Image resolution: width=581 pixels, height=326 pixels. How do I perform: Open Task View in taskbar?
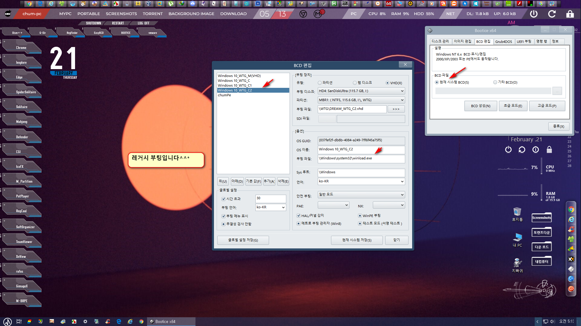point(19,321)
